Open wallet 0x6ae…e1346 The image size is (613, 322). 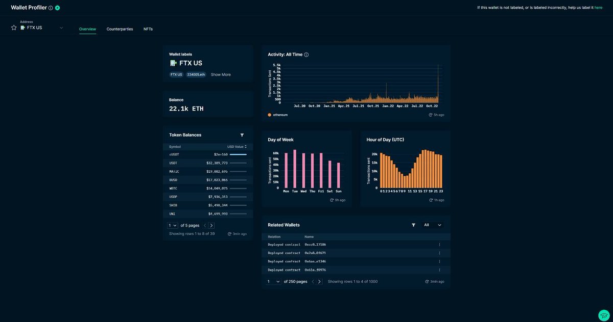[x=315, y=261]
